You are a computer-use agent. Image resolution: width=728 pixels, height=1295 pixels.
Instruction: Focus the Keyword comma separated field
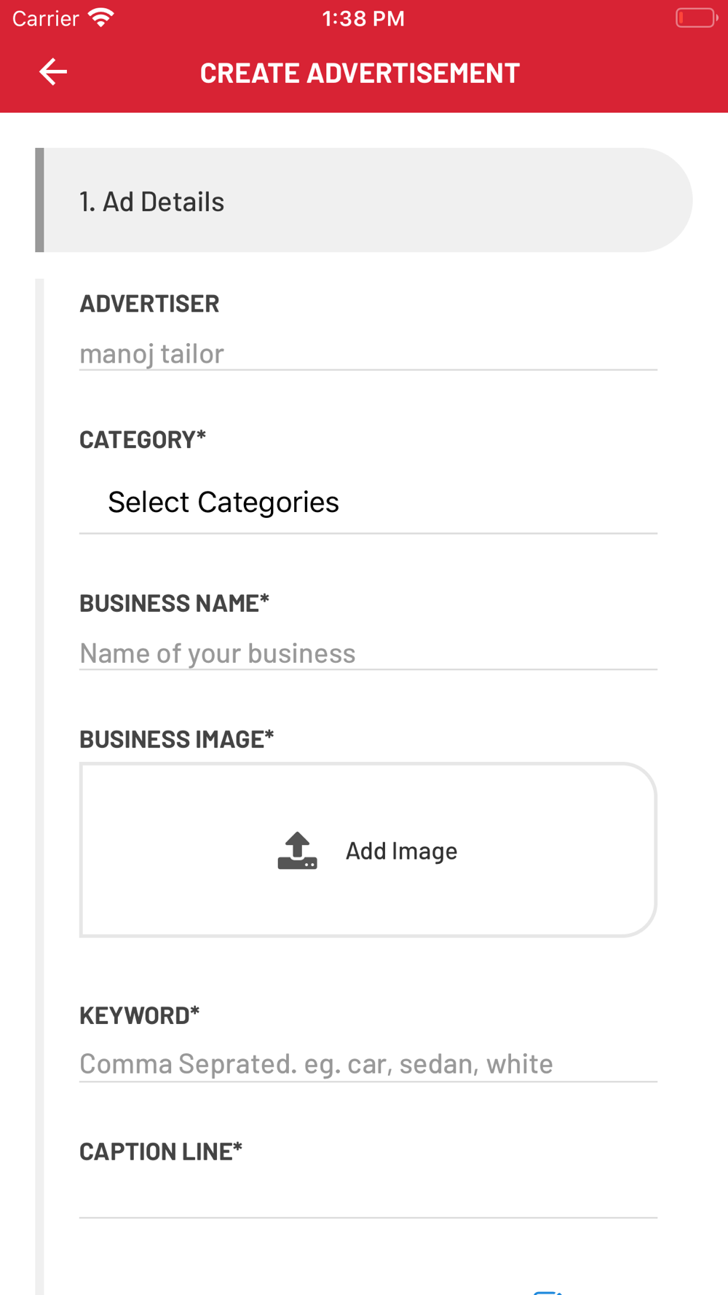click(368, 1064)
